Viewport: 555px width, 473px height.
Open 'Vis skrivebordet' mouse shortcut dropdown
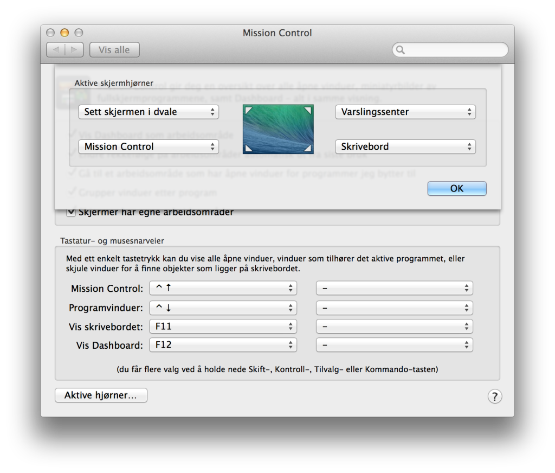(x=395, y=327)
